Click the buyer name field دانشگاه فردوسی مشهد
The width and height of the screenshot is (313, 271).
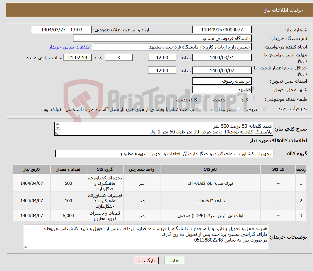(162, 38)
